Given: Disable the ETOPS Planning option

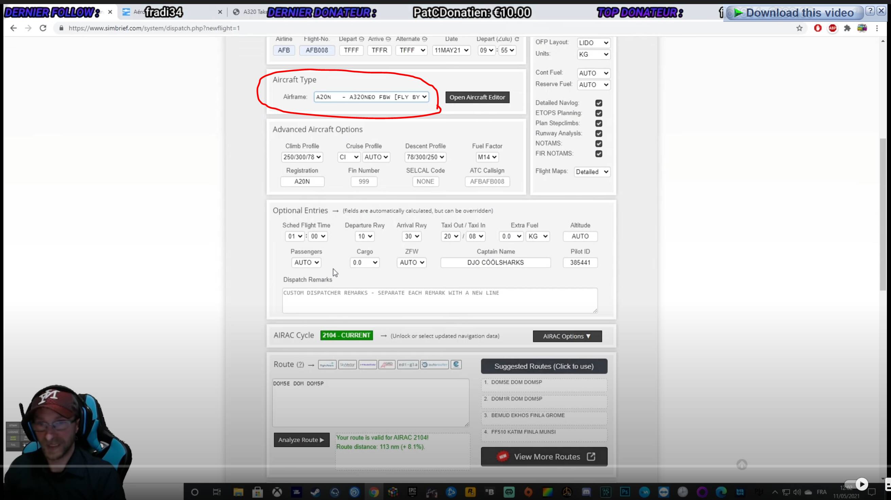Looking at the screenshot, I should [x=599, y=113].
